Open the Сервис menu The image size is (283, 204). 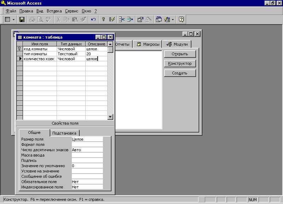point(72,11)
